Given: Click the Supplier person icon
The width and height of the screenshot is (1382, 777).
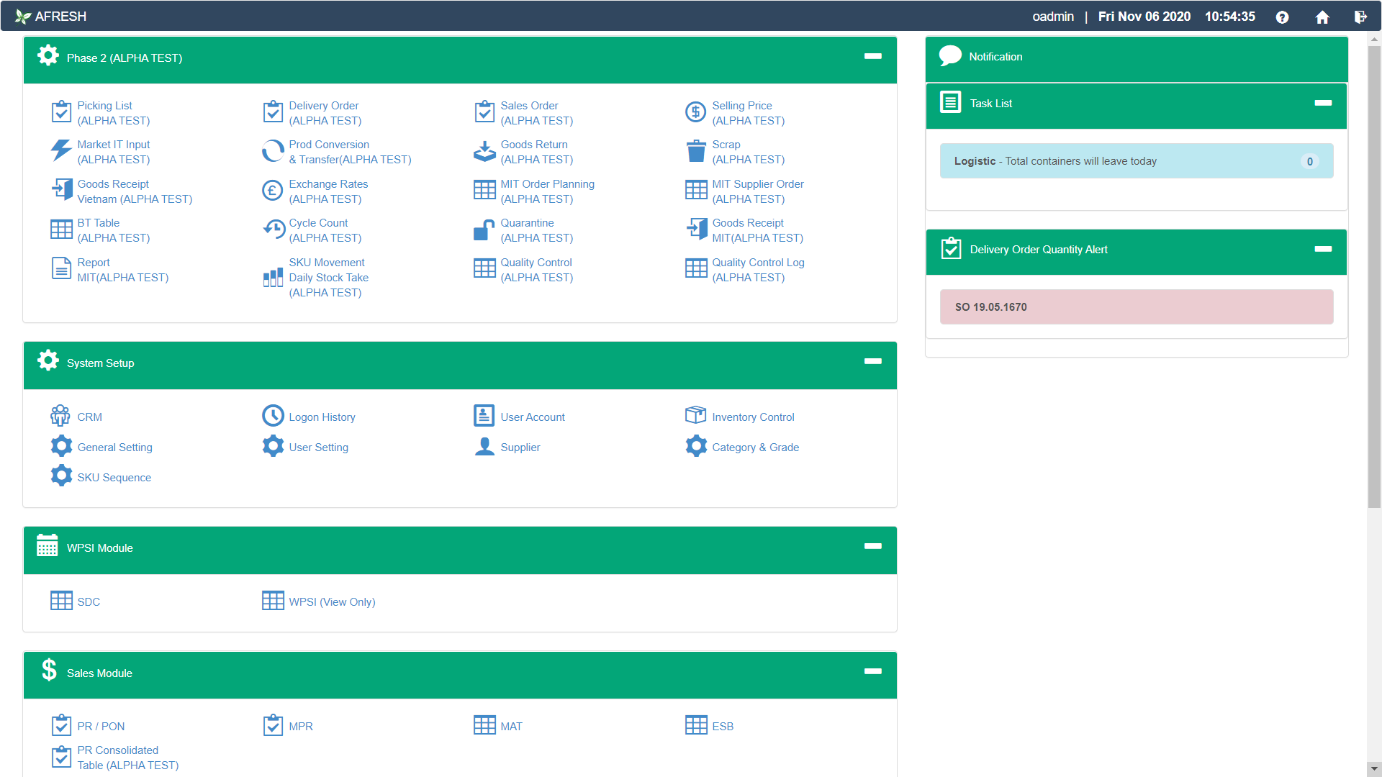Looking at the screenshot, I should (484, 447).
